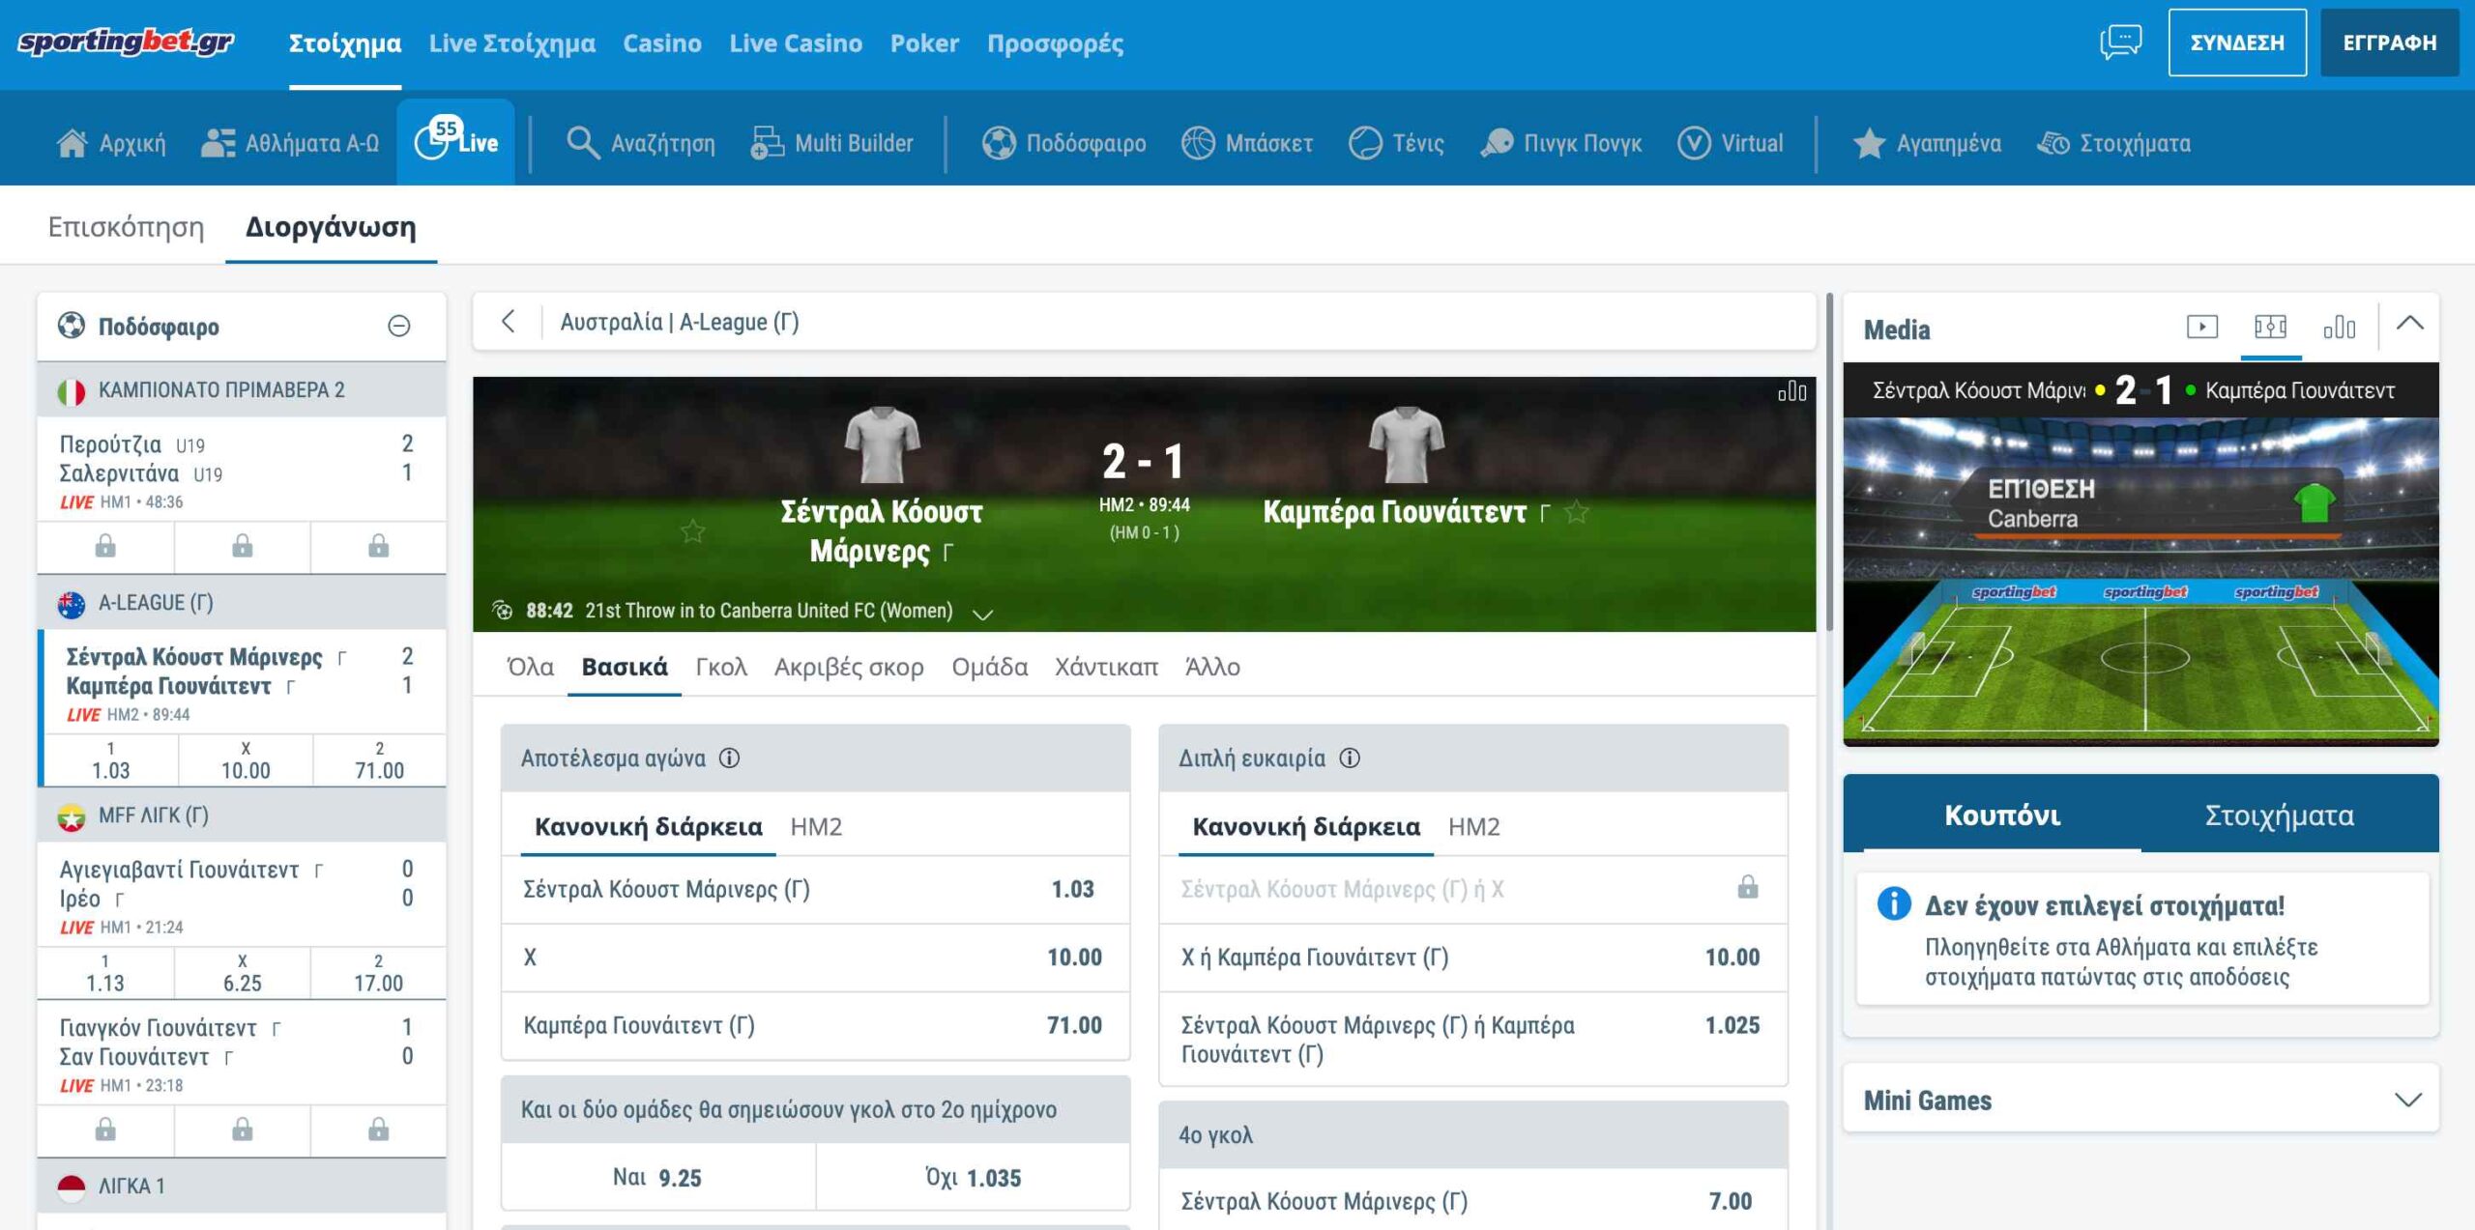Favorite Σέντραλ Κόουστ Μάρινερς with star
Viewport: 2475px width, 1230px height.
[x=692, y=530]
